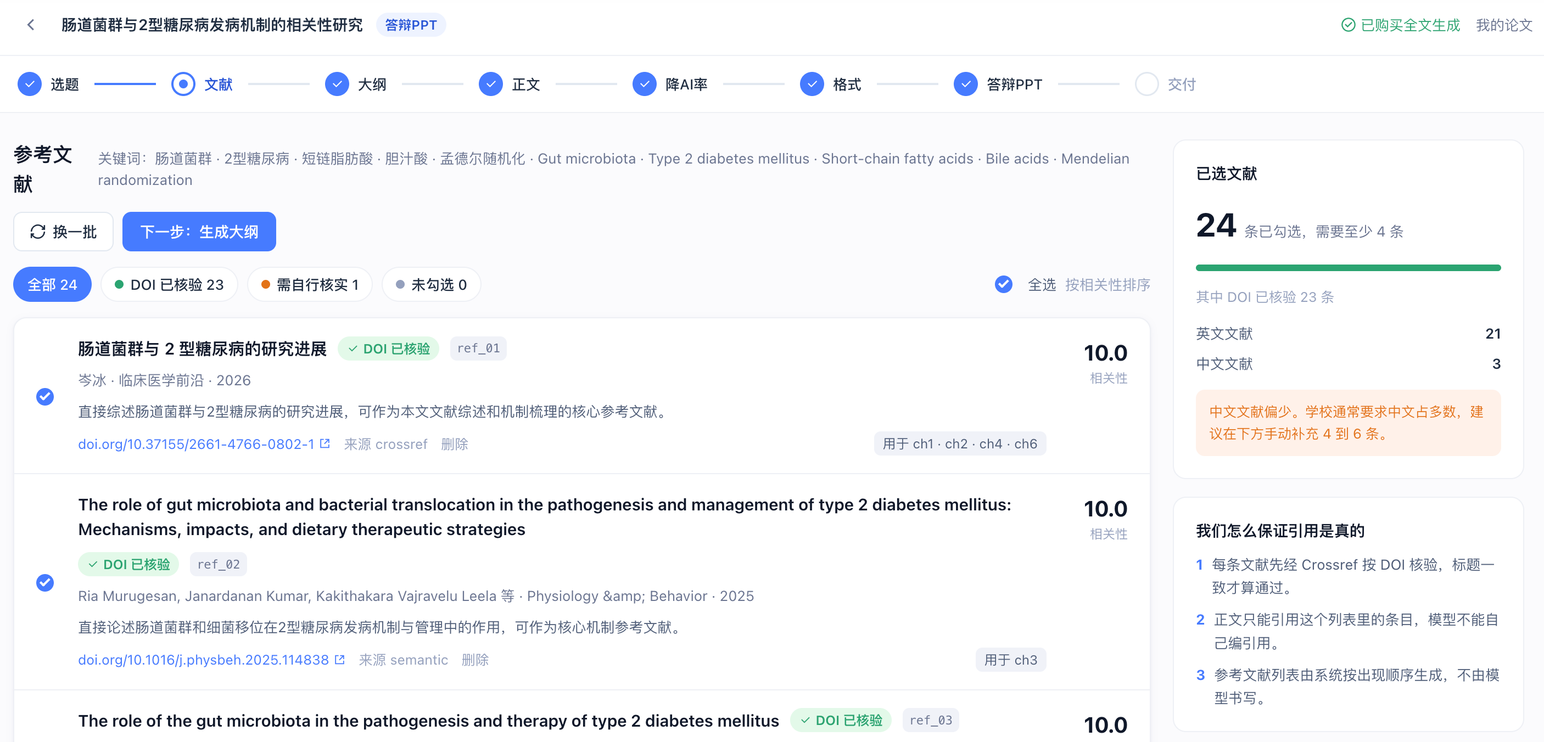Image resolution: width=1544 pixels, height=742 pixels.
Task: Open external link icon after physbeh DOI
Action: pos(339,659)
